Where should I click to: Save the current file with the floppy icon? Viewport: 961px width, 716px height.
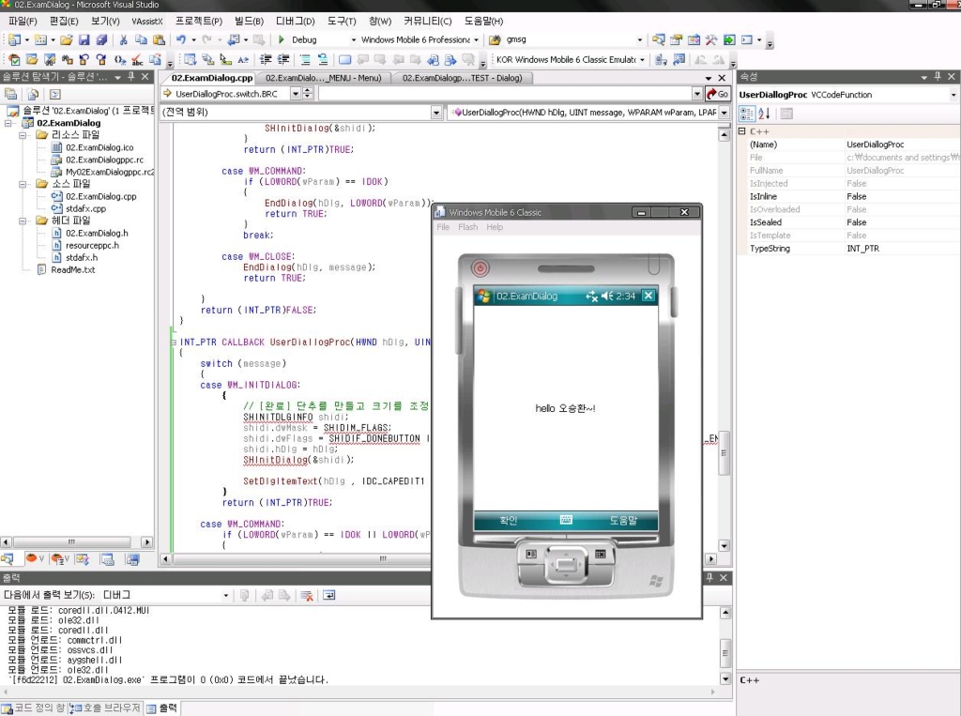(84, 39)
